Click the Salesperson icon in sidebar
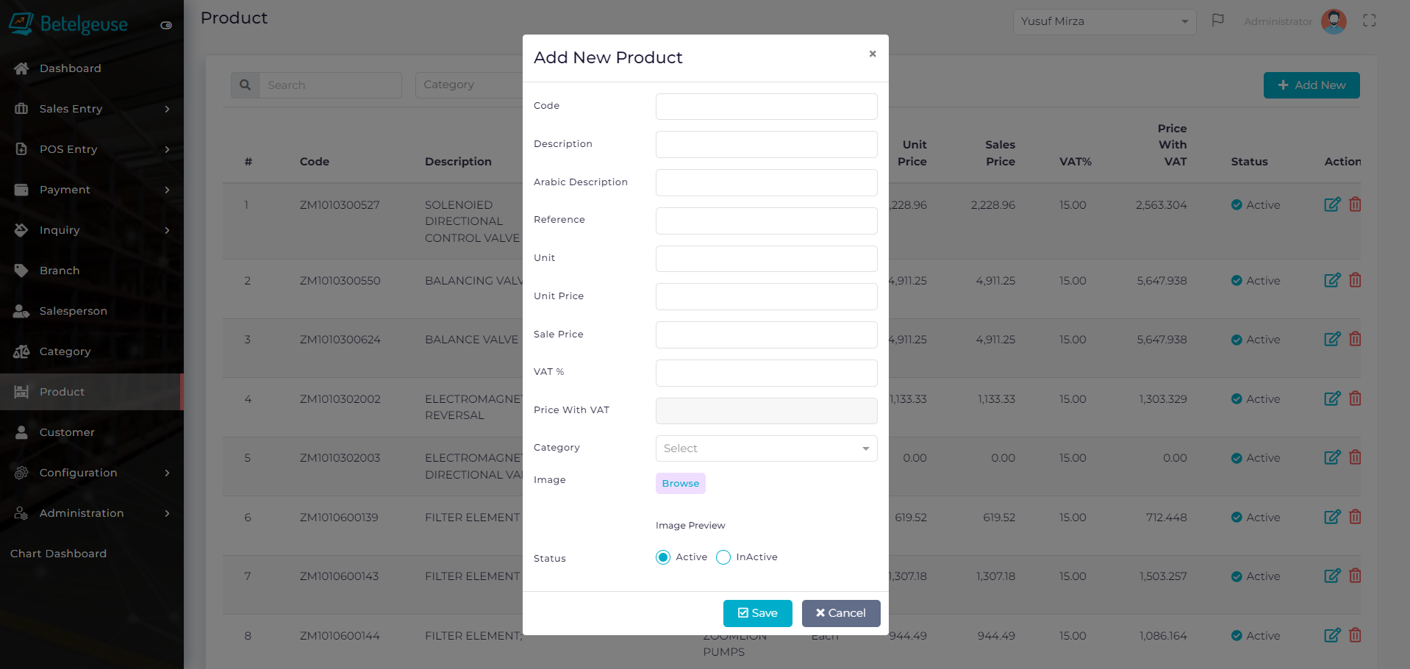This screenshot has width=1410, height=669. coord(21,310)
